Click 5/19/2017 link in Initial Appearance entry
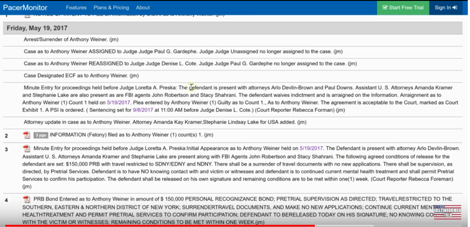The image size is (470, 227). (x=312, y=148)
